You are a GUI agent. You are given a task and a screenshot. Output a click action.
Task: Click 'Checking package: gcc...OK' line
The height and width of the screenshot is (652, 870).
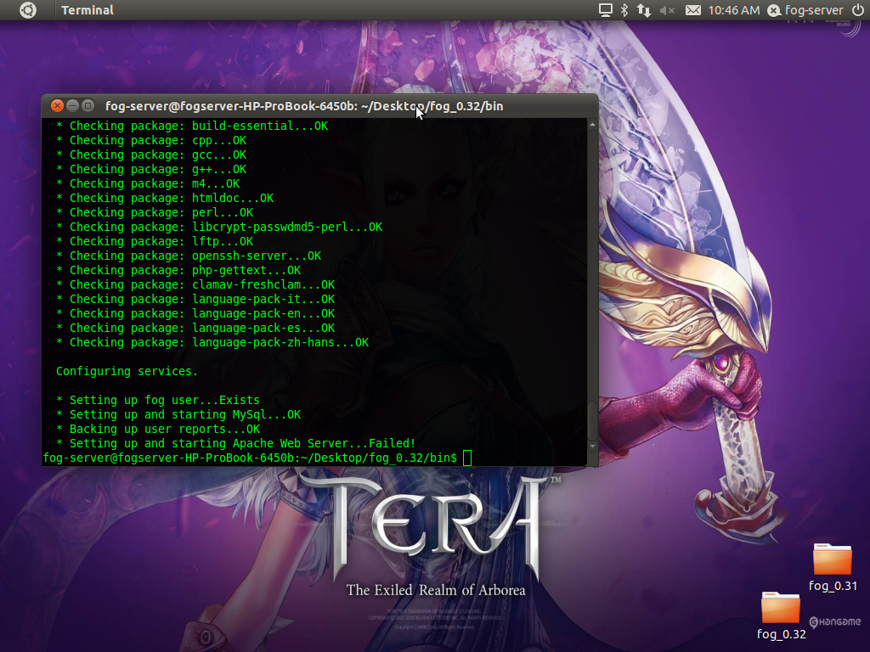[x=151, y=155]
